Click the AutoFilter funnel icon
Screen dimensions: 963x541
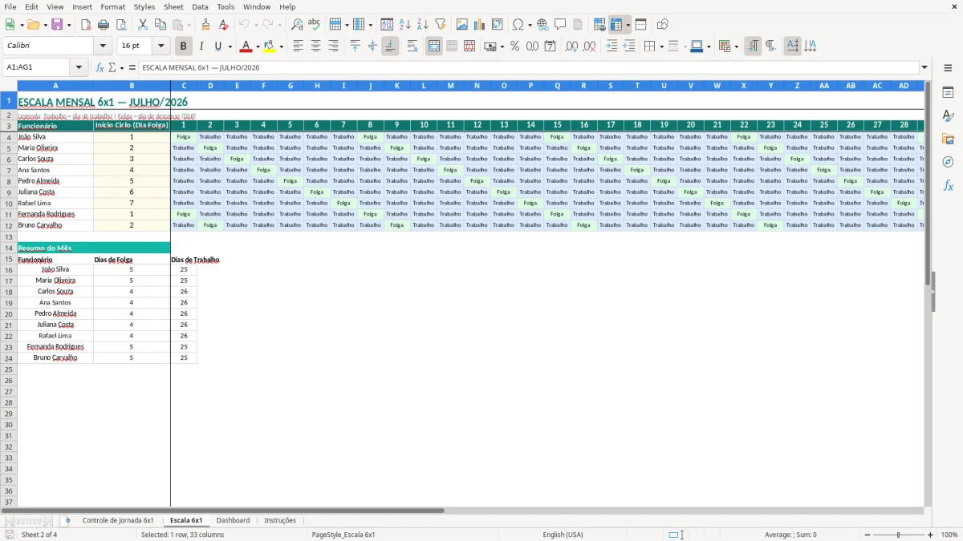[x=440, y=25]
